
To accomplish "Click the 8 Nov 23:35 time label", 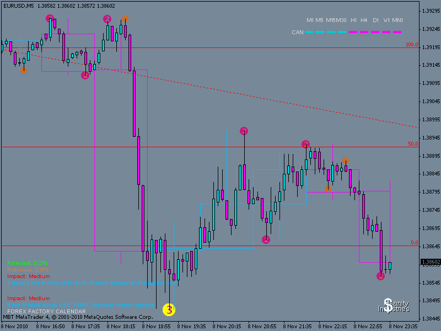I will click(404, 327).
